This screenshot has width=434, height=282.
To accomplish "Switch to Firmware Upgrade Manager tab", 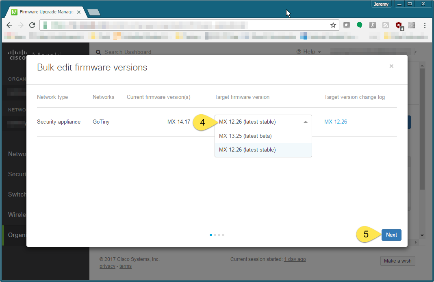I will [45, 12].
